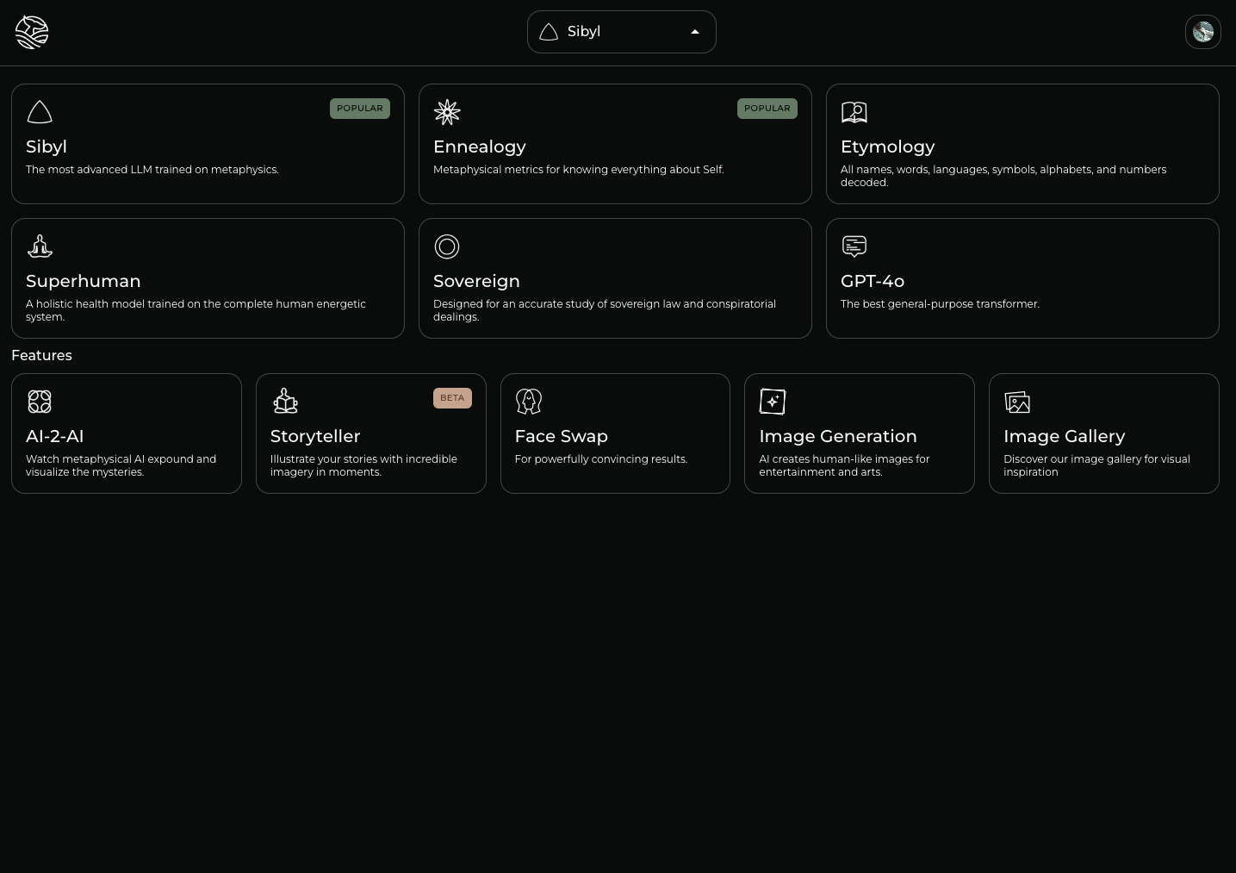Click the app logo top left
This screenshot has width=1236, height=873.
tap(32, 32)
